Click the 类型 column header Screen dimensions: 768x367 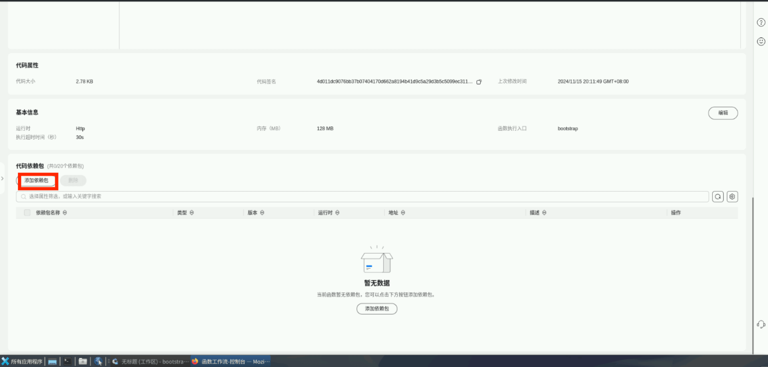(x=182, y=213)
